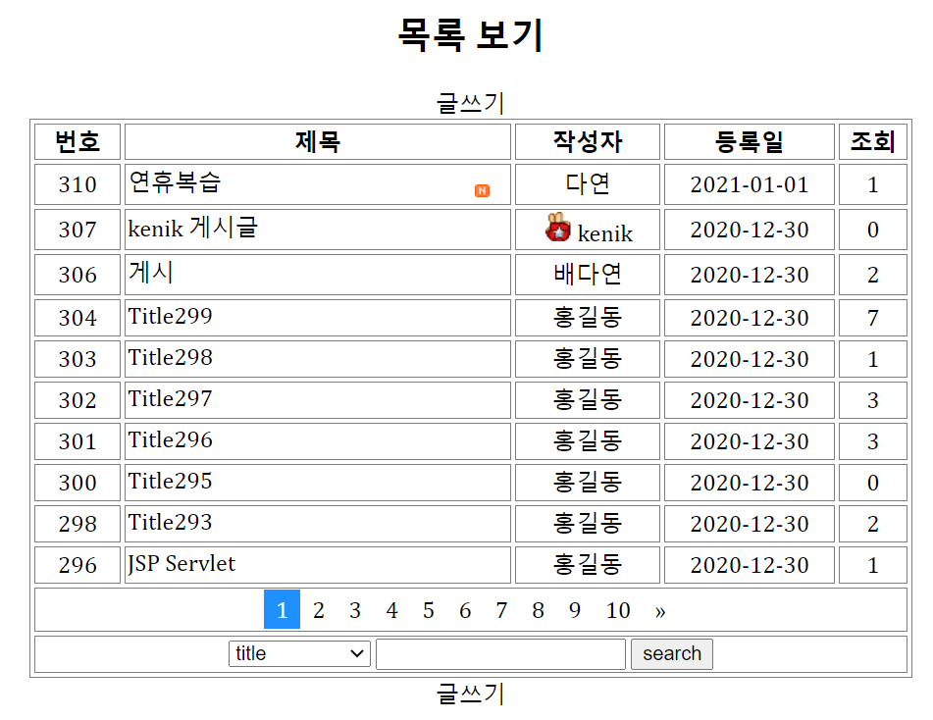Click the date in JSP Servlet row
Viewport: 933px width, 720px height.
coord(750,565)
